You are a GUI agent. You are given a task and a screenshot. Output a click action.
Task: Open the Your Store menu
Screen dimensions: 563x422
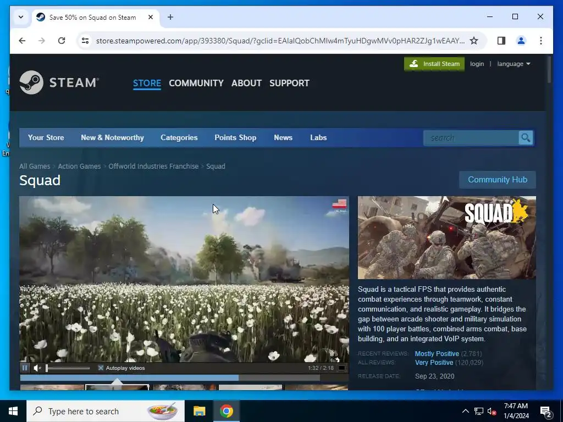(46, 138)
